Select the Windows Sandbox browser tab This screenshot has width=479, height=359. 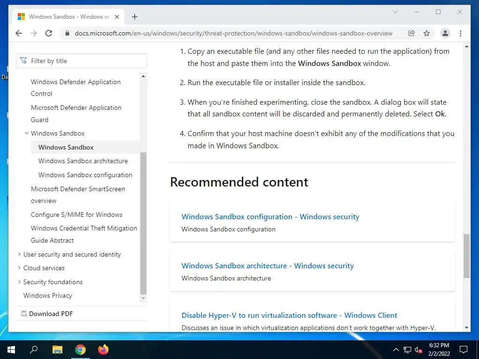click(68, 17)
